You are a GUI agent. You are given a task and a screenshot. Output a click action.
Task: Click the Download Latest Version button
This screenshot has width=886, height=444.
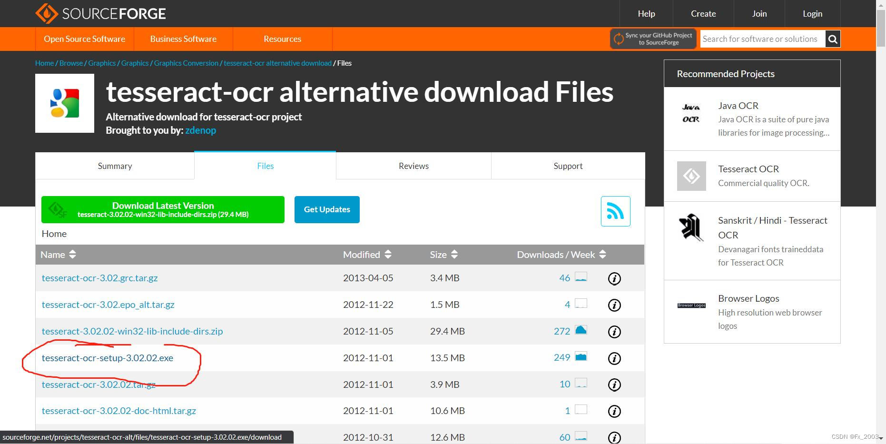tap(163, 209)
